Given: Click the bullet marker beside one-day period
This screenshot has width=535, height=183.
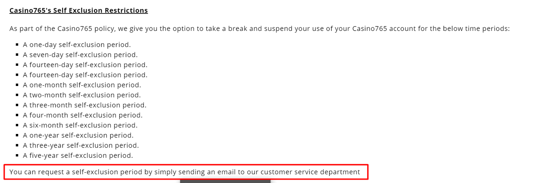Looking at the screenshot, I should (x=17, y=45).
